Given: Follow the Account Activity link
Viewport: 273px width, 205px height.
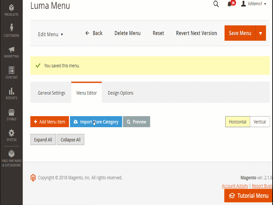Looking at the screenshot, I should (235, 186).
